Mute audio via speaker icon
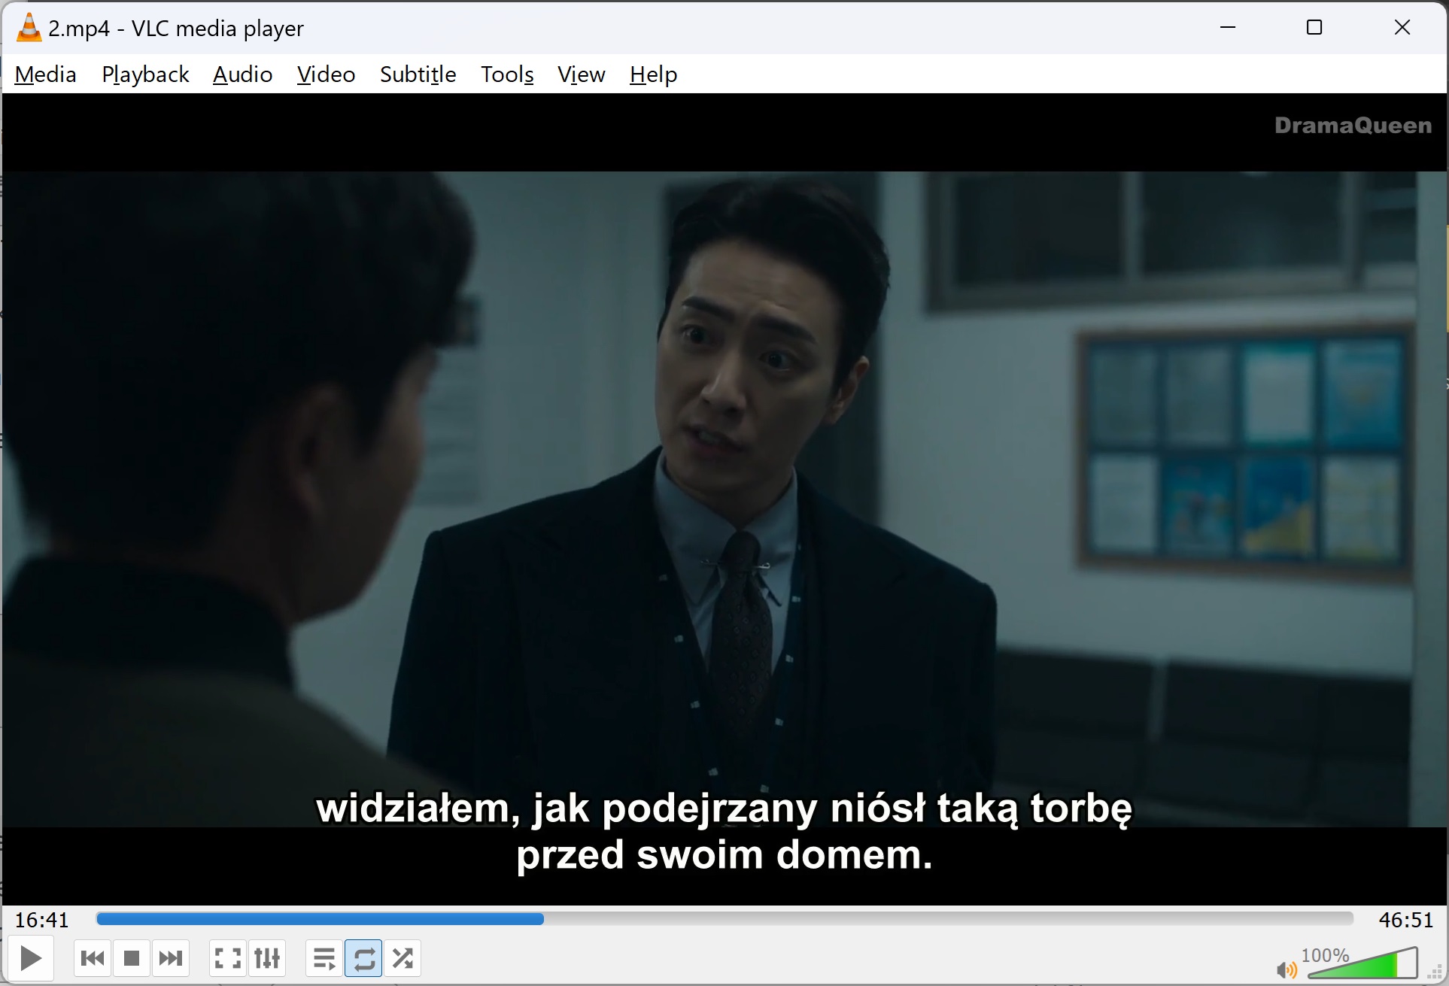 (x=1286, y=970)
